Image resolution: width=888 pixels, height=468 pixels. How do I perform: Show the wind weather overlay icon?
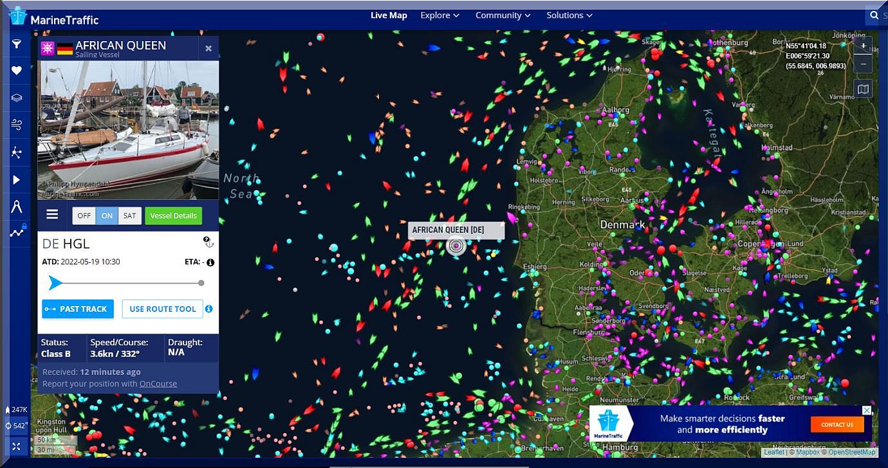coord(17,125)
